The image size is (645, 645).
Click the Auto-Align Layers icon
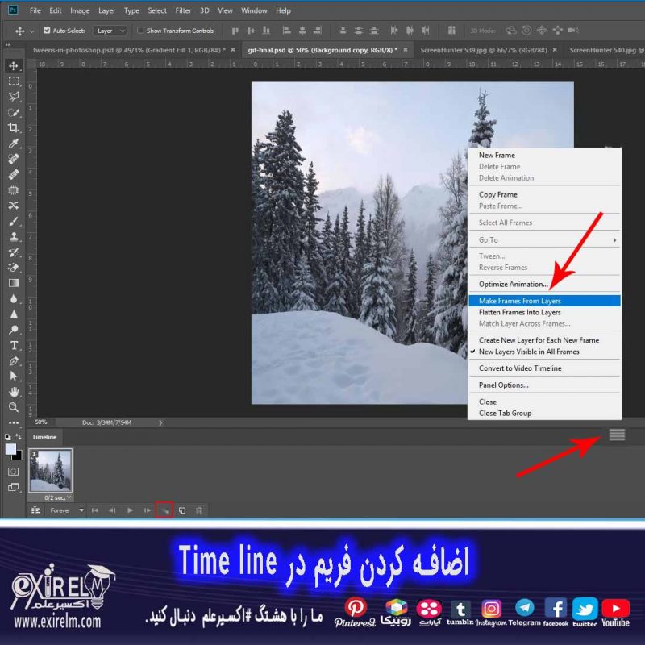coord(451,31)
